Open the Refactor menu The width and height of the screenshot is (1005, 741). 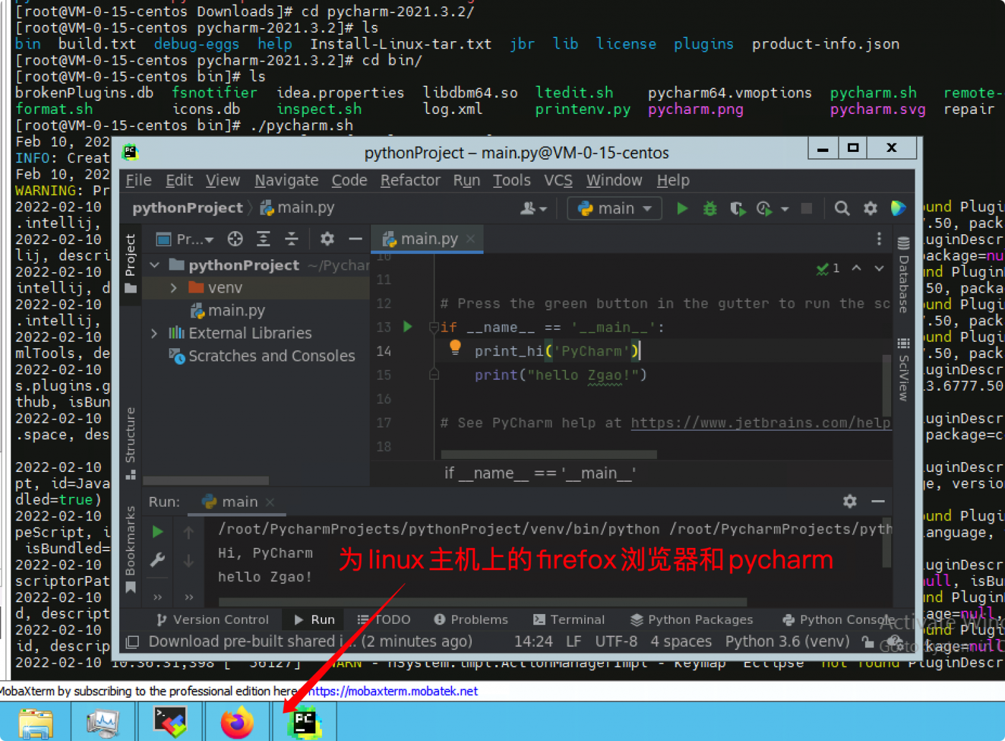click(410, 180)
